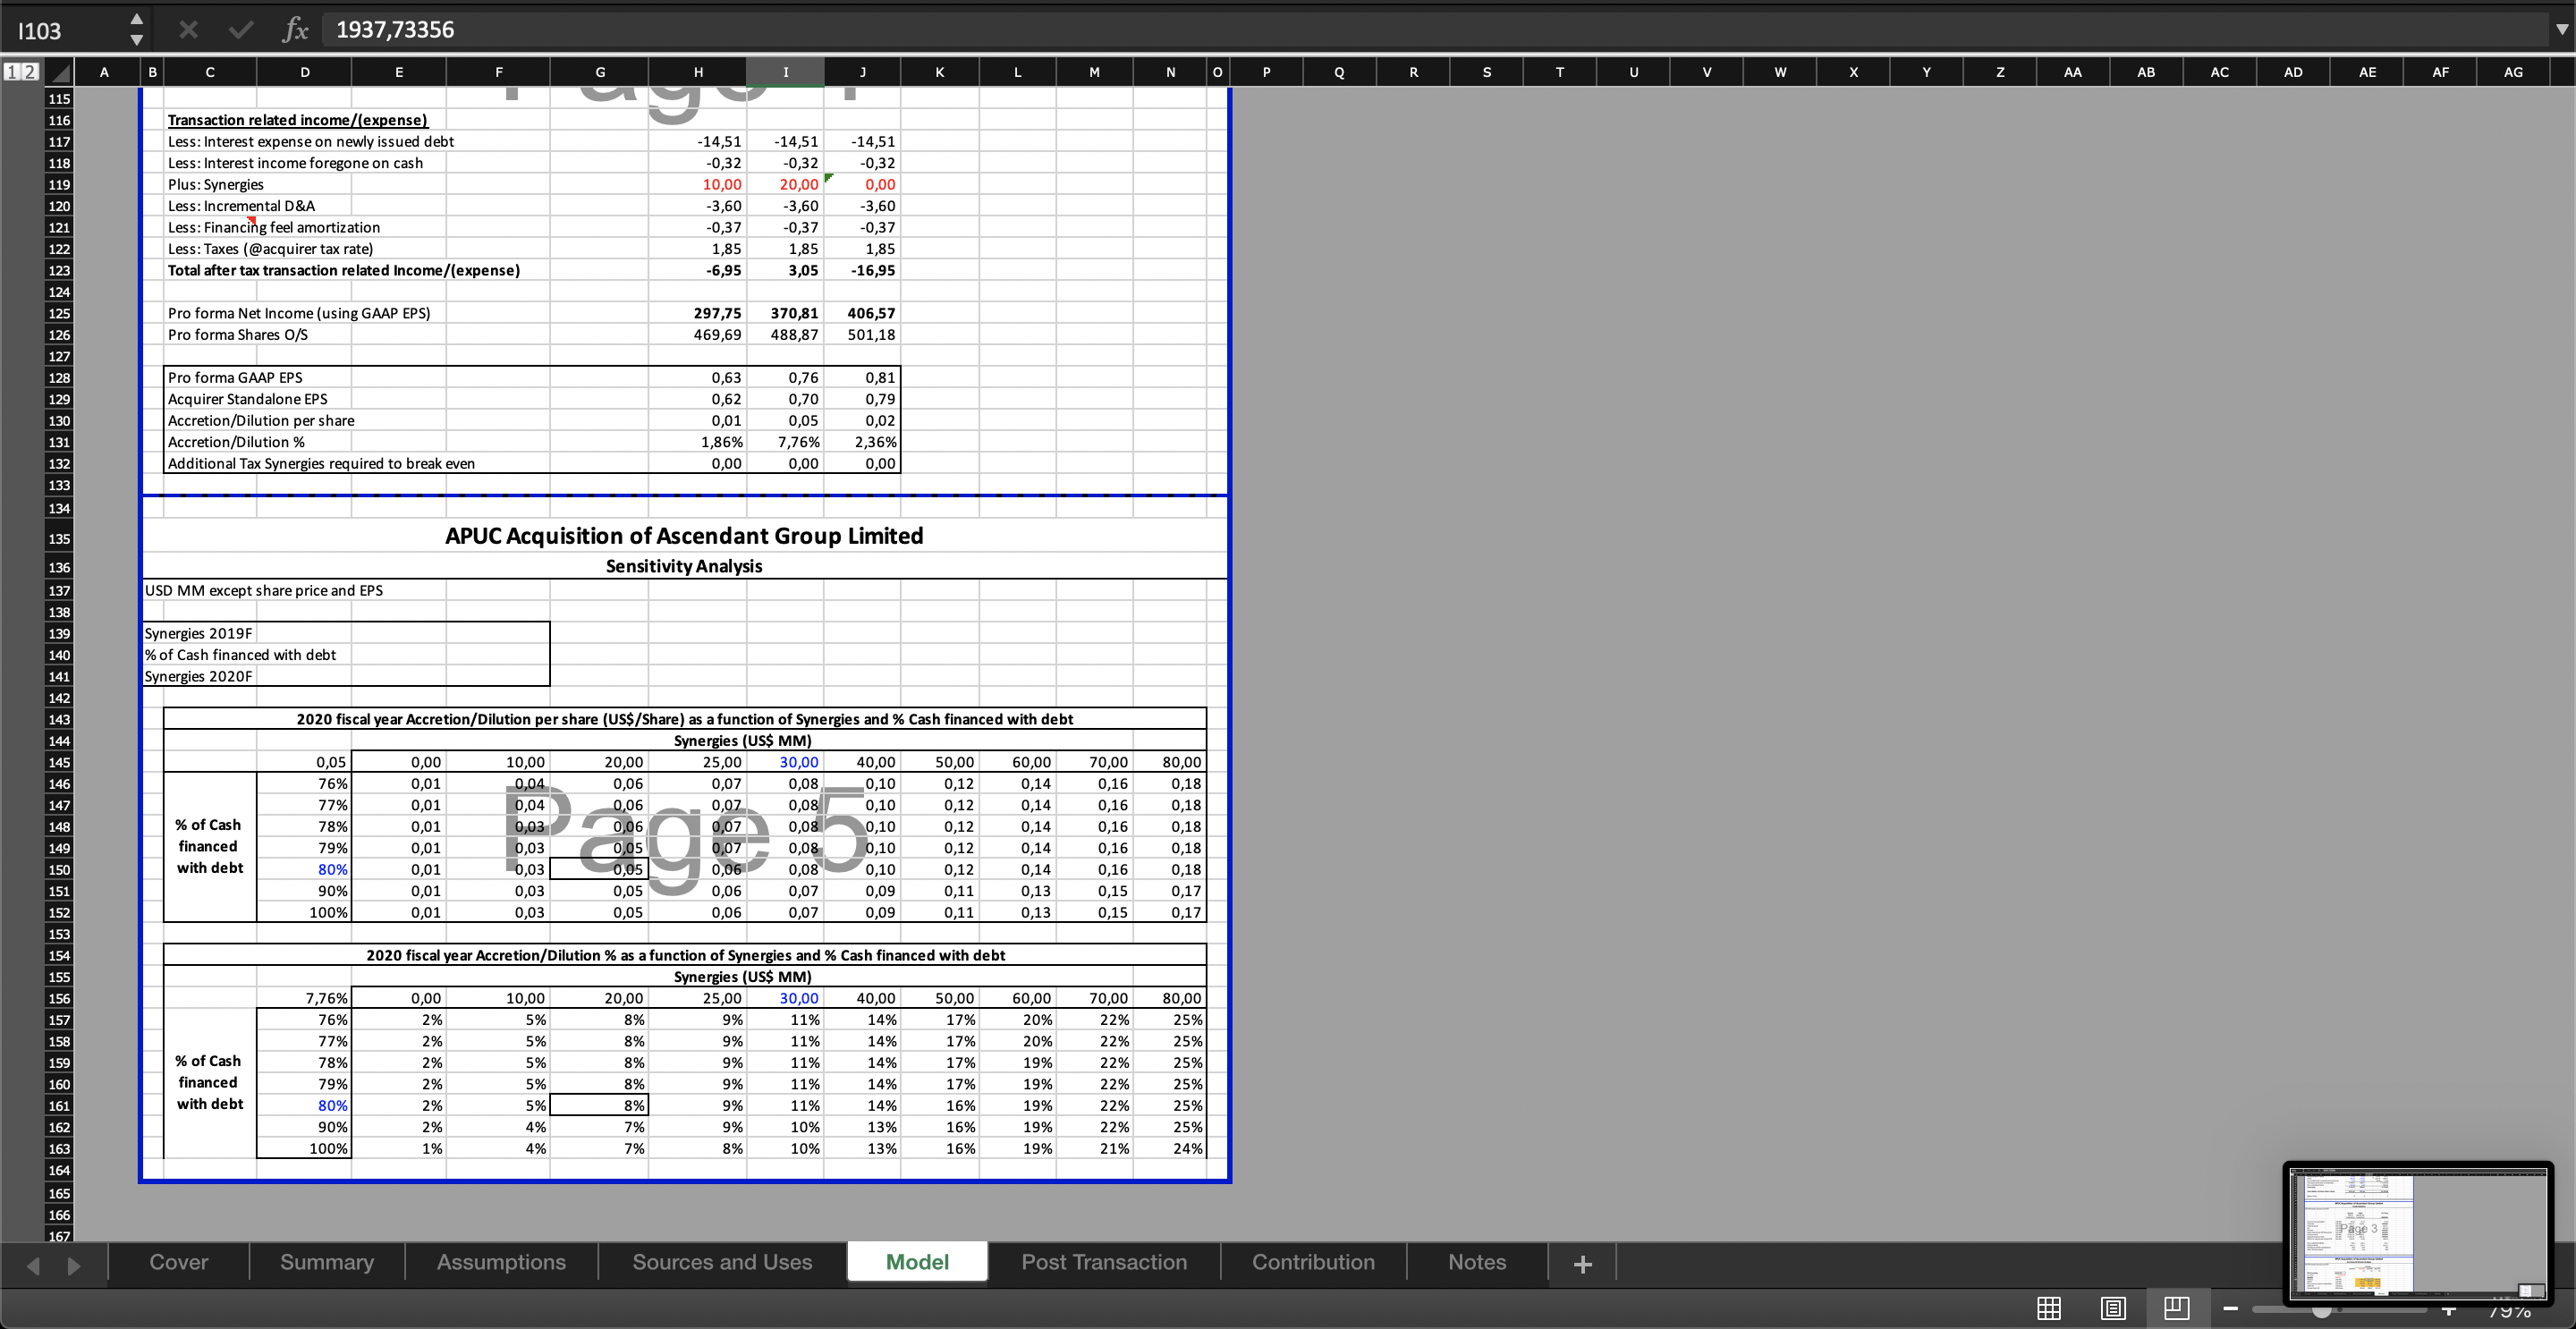Viewport: 2576px width, 1329px height.
Task: Click 'Less: Incremental D&A' label
Action: (241, 206)
